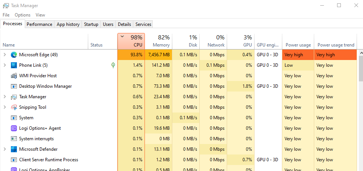The height and width of the screenshot is (171, 363).
Task: Open the View menu
Action: click(x=40, y=15)
